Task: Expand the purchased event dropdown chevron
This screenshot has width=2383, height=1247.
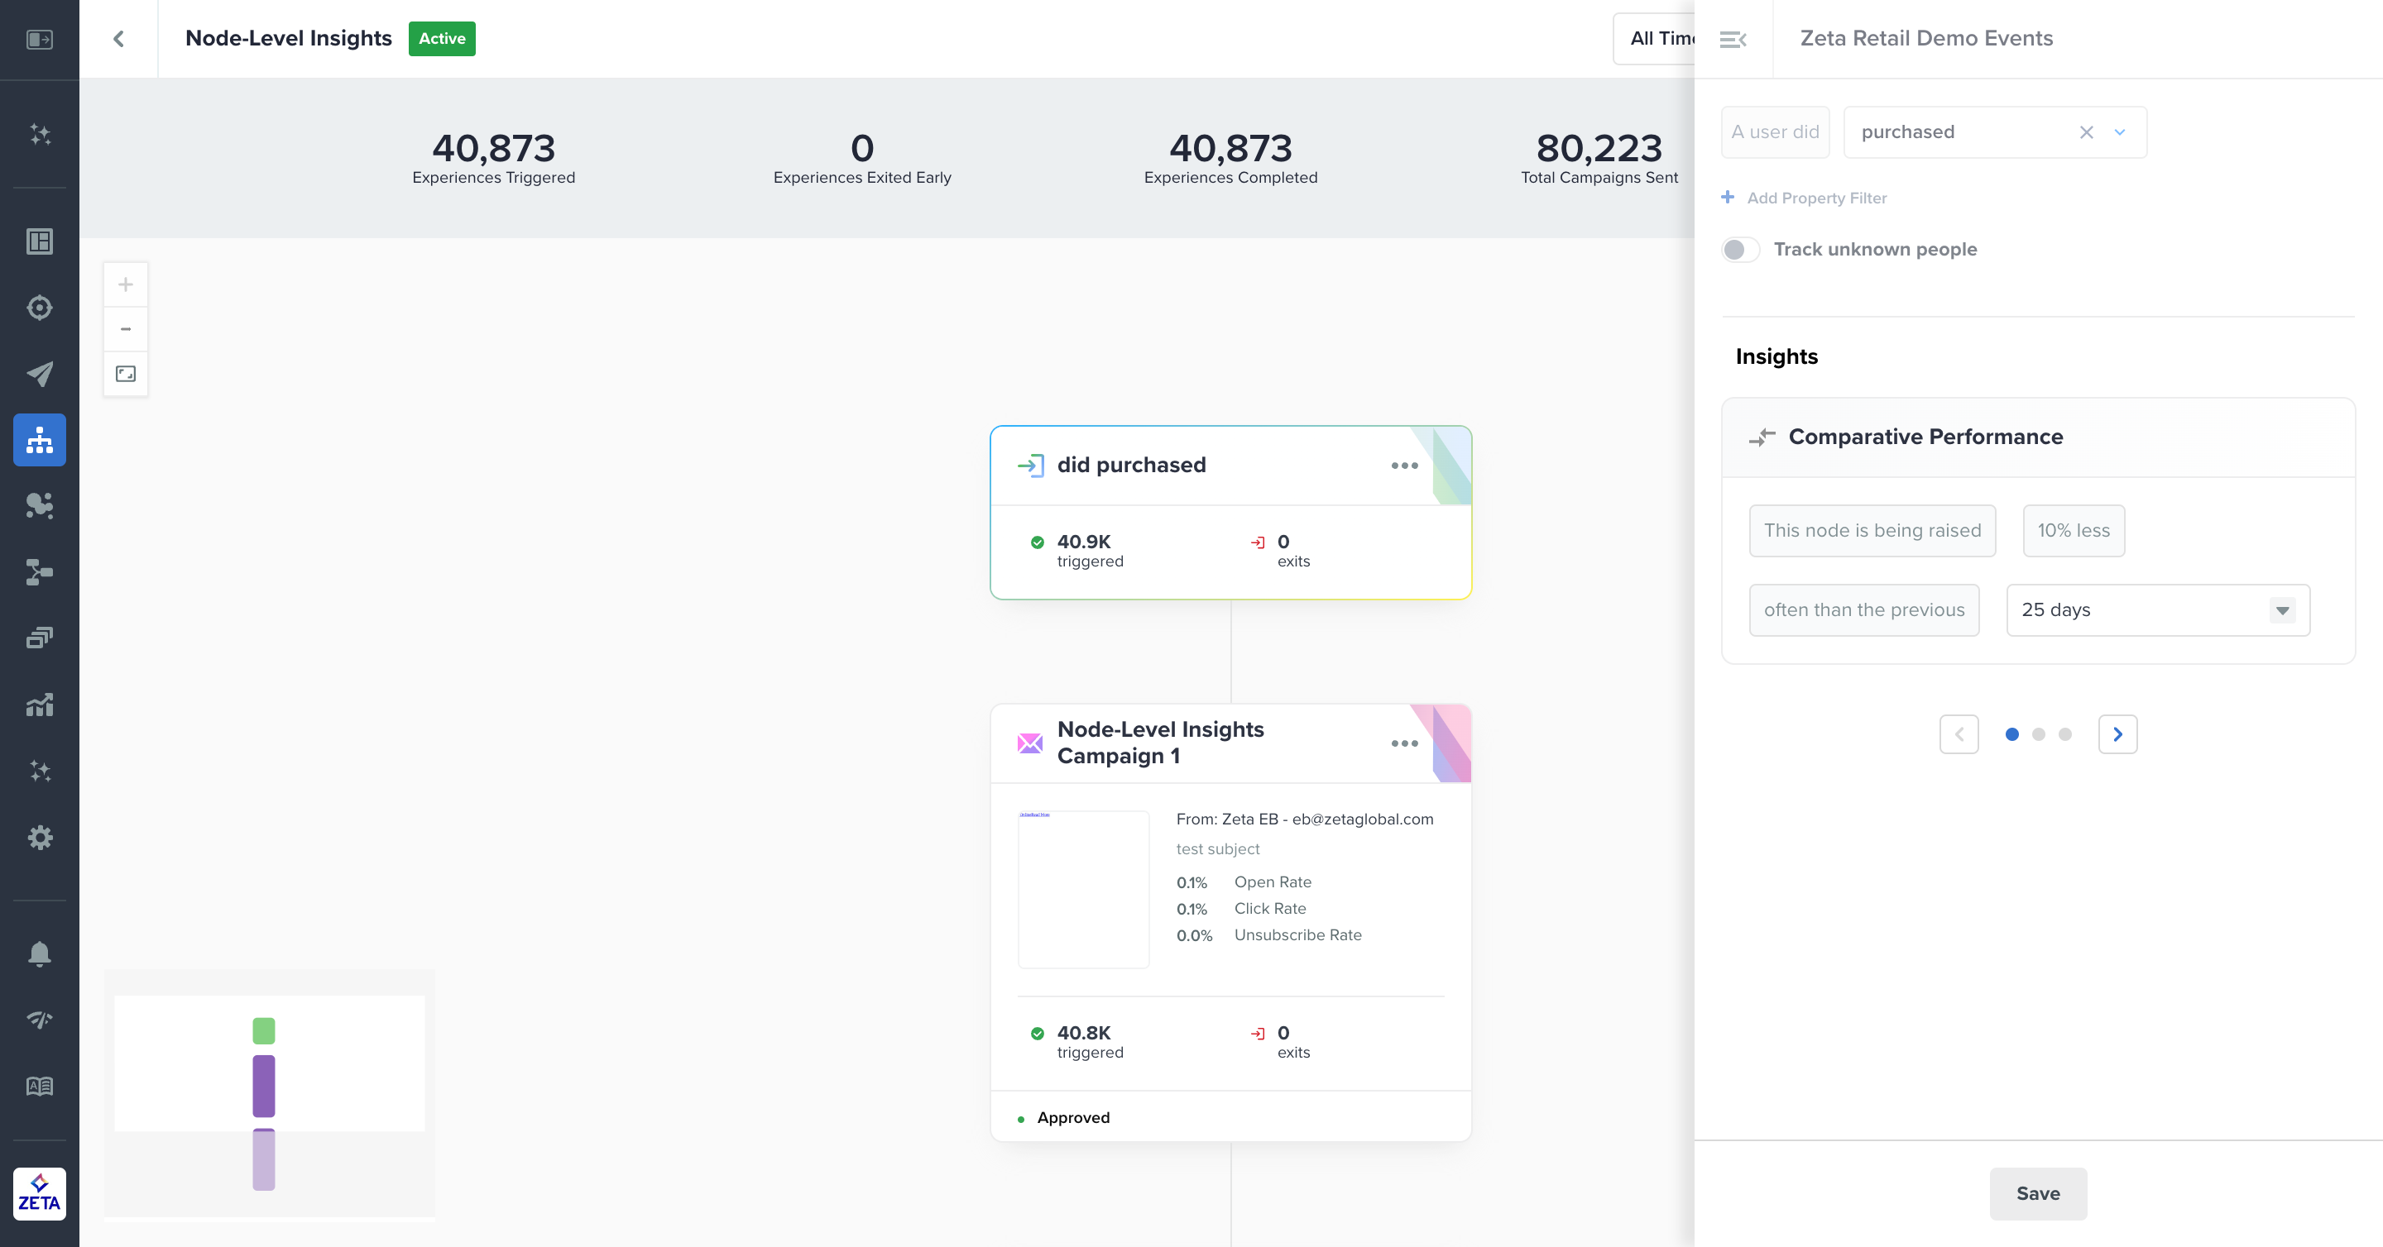Action: pos(2119,132)
